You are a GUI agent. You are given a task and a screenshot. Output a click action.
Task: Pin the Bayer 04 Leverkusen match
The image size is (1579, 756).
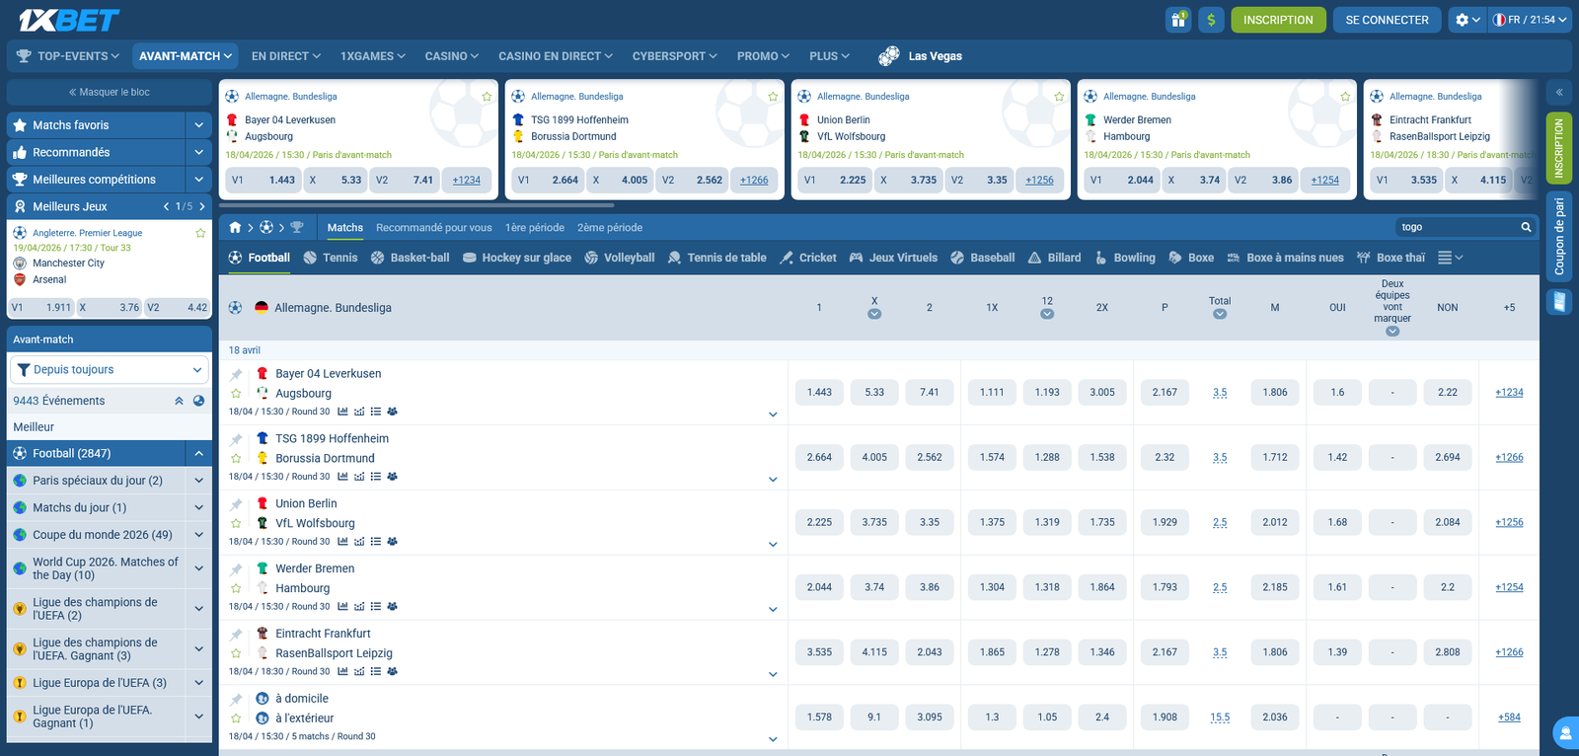coord(236,374)
